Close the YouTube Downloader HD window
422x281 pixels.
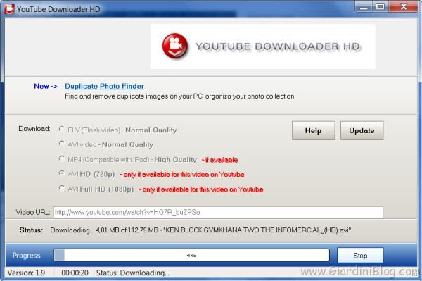(x=403, y=7)
